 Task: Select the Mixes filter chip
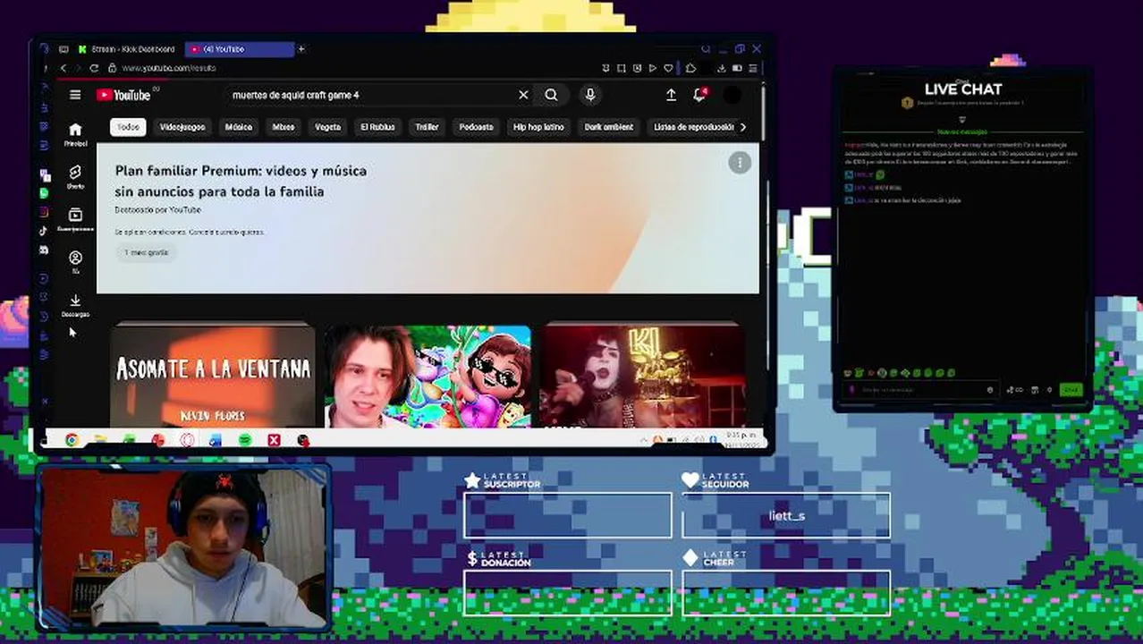(x=284, y=127)
